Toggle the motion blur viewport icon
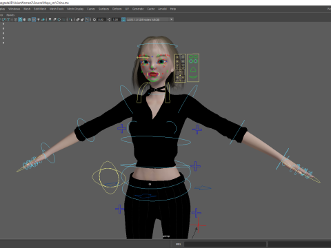This screenshot has height=248, width=331. pyautogui.click(x=54, y=19)
